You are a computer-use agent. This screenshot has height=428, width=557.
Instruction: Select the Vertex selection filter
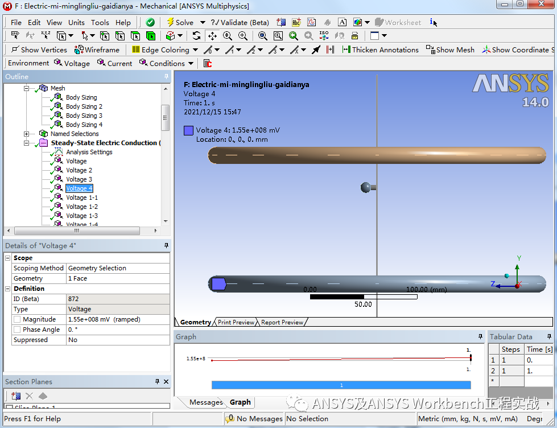click(x=105, y=36)
